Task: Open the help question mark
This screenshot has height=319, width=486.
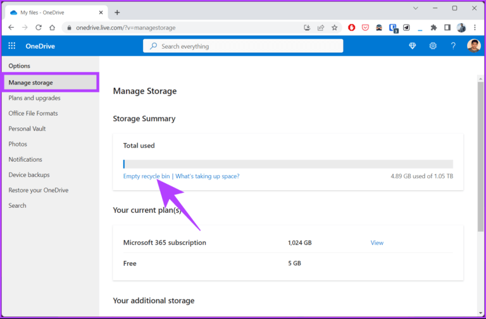Action: (x=453, y=45)
